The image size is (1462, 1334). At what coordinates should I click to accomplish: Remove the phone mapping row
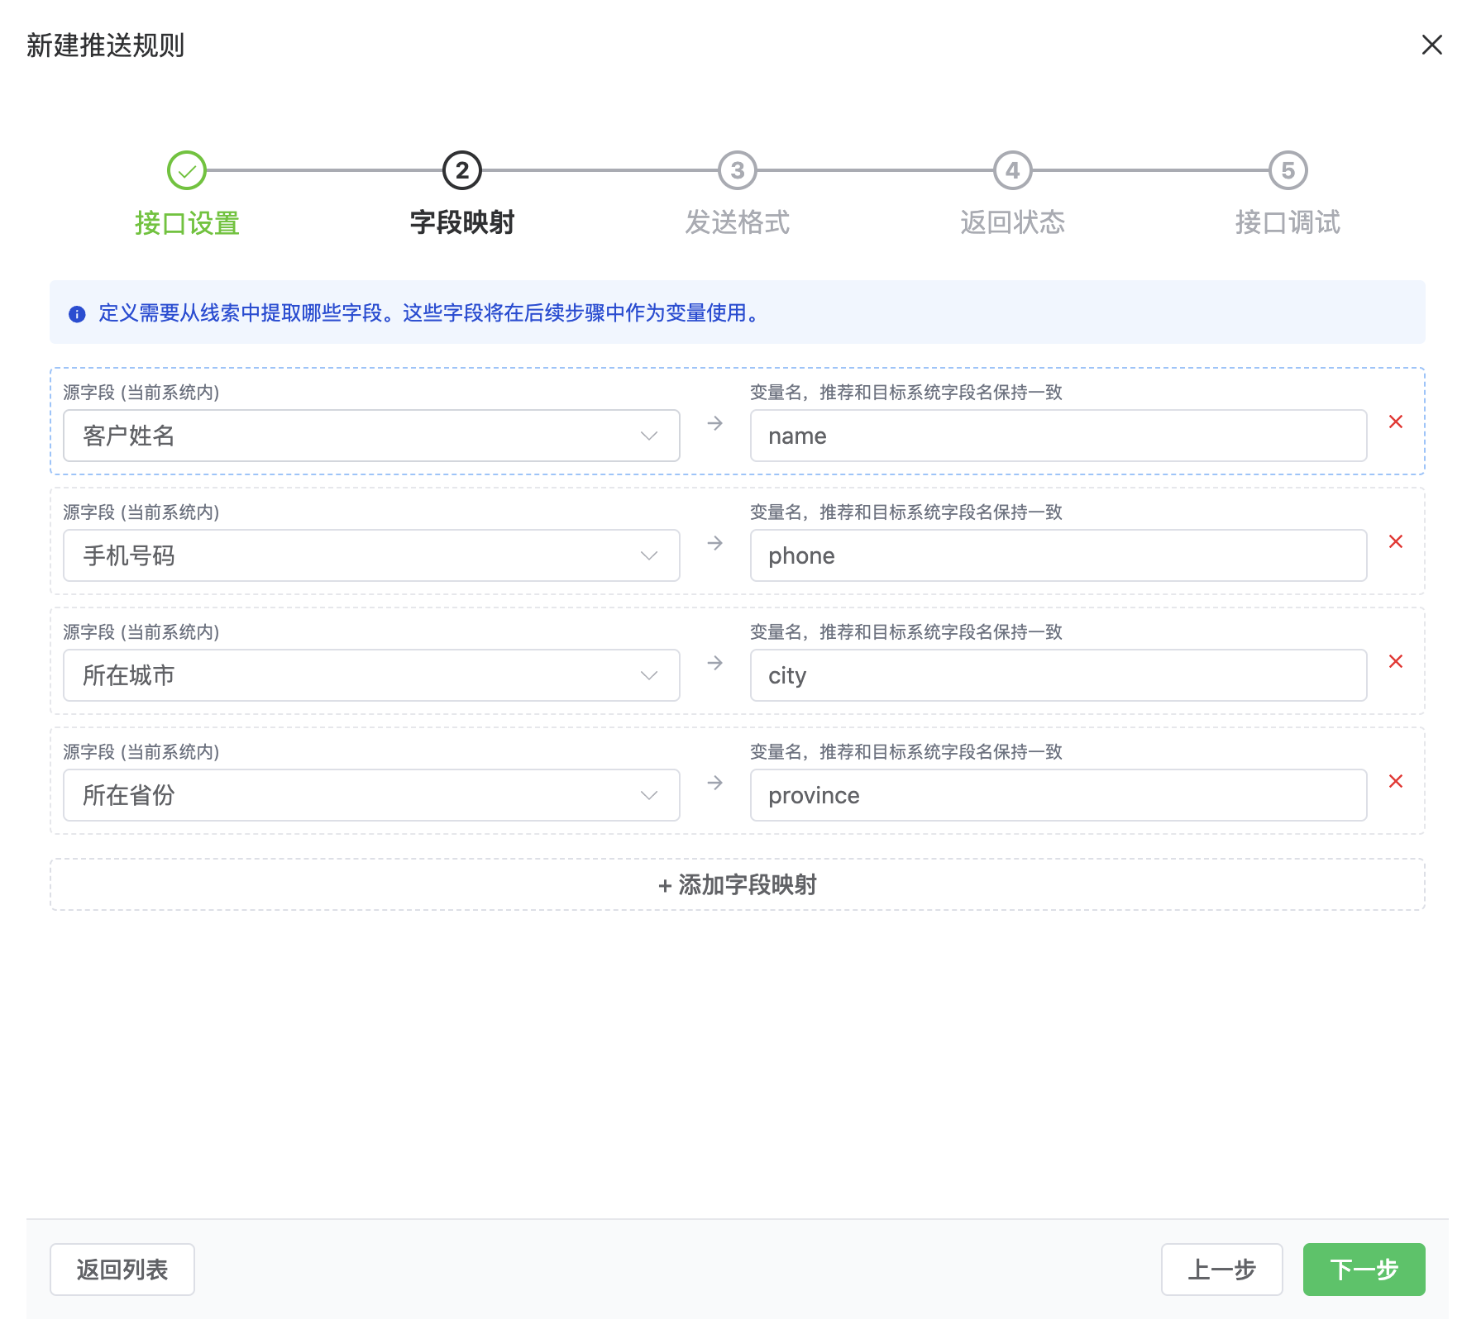click(x=1395, y=542)
